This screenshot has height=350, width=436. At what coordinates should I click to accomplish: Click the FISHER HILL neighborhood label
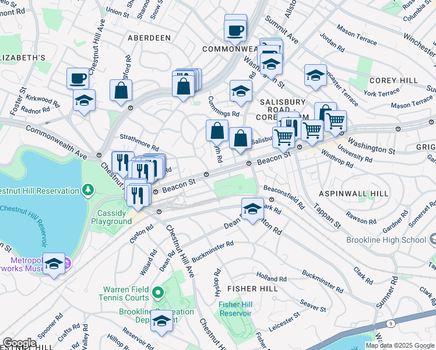click(252, 289)
